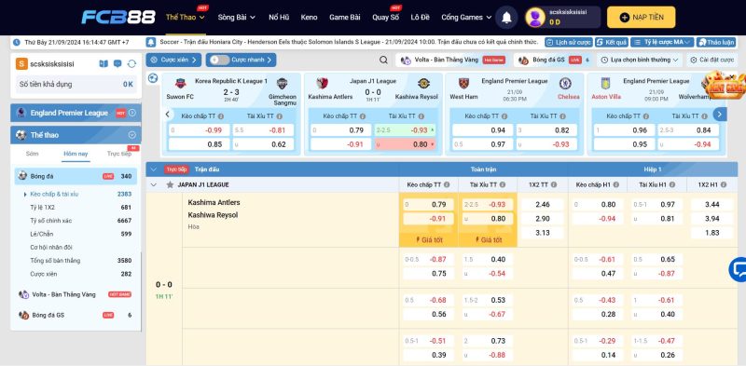Image resolution: width=746 pixels, height=366 pixels.
Task: Collapse the Japan J1 League row
Action: 153,185
